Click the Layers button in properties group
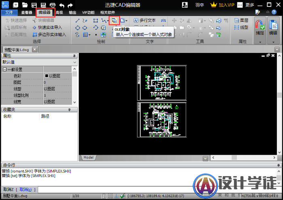Image resolution: width=283 pixels, height=200 pixels. coord(241,20)
